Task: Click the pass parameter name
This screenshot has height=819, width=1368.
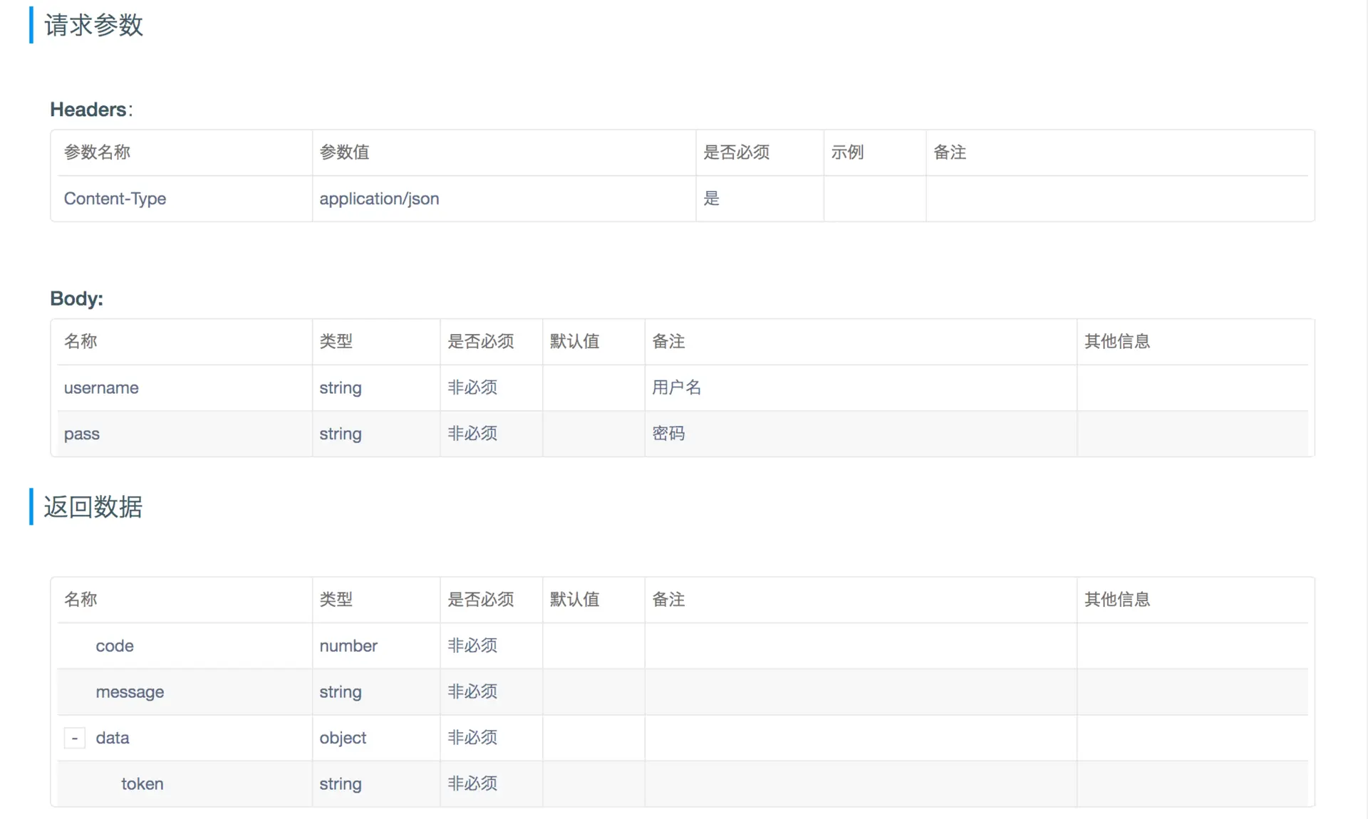Action: point(82,434)
